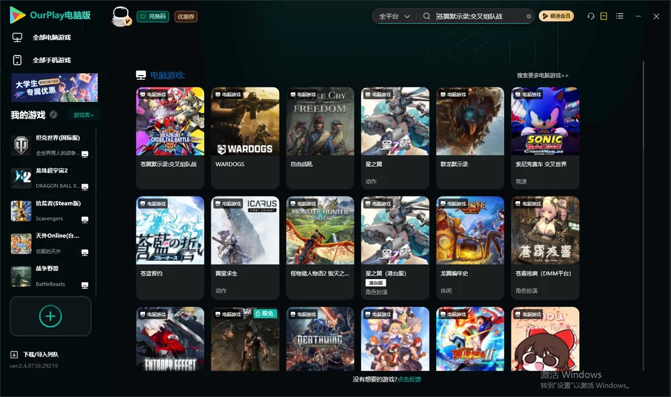671x397 pixels.
Task: Select the WARDOGS game card
Action: 245,137
